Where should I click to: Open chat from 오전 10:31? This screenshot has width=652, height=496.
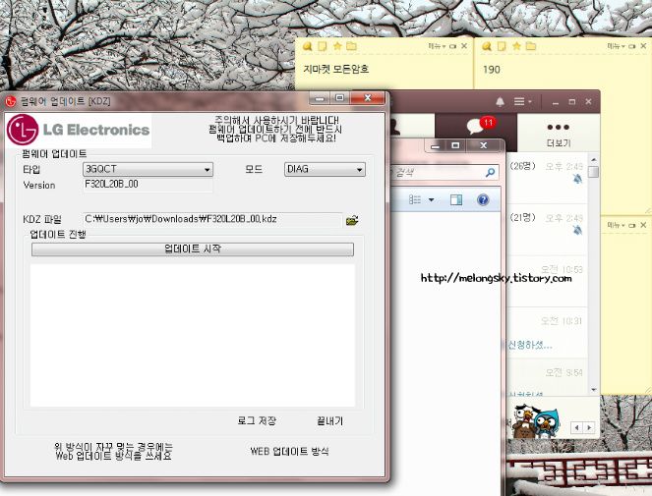(547, 333)
